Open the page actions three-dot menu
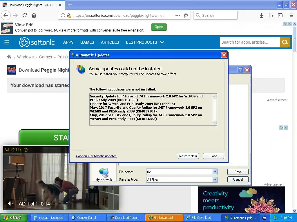 tap(178, 15)
